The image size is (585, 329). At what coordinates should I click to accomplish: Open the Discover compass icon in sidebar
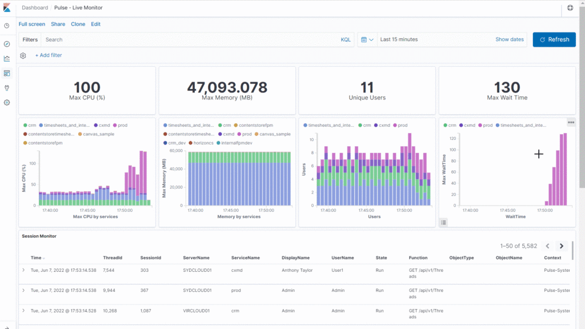pos(7,44)
